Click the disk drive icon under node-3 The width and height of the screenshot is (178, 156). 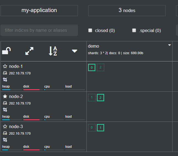pos(5,133)
